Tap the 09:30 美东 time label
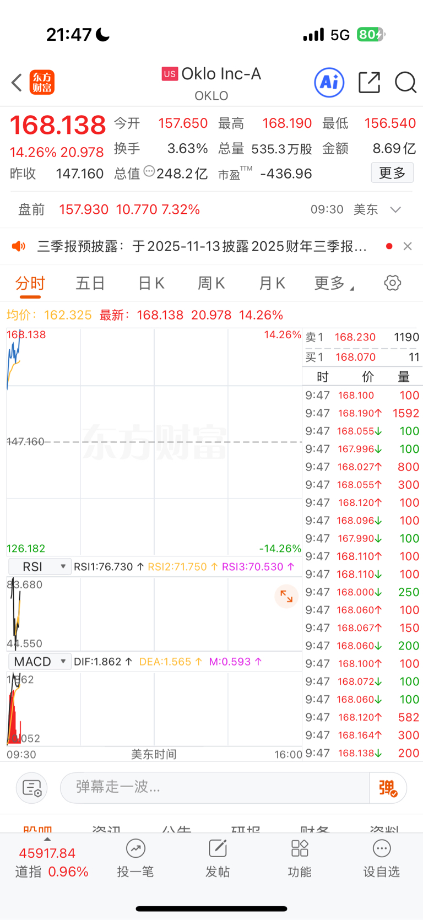 344,209
